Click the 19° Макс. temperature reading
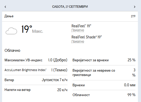Screen dimensions: 141x102 (x=32, y=29)
